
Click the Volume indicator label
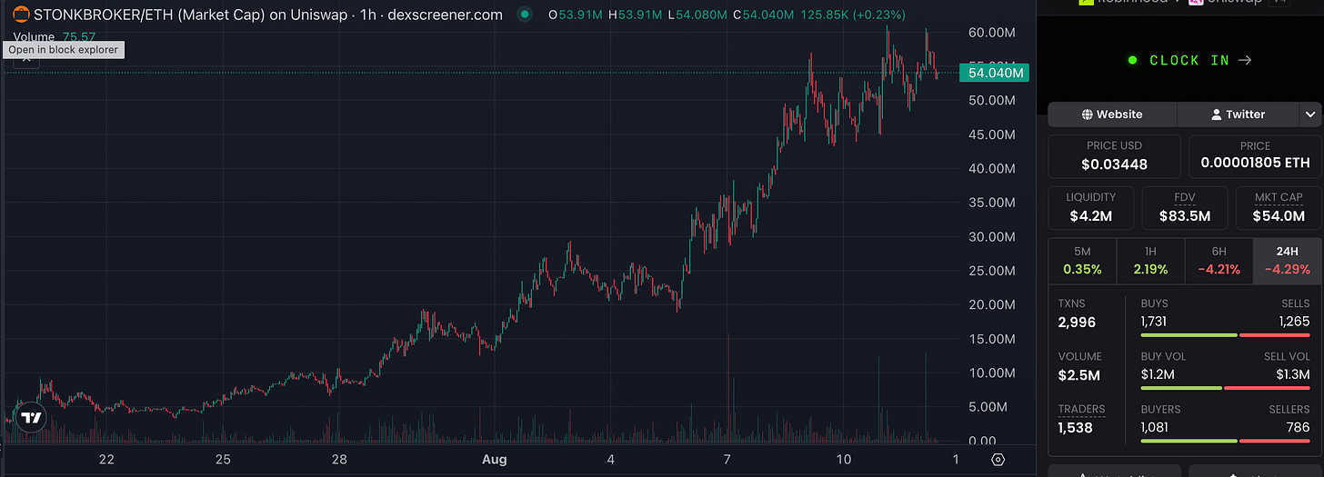coord(34,36)
